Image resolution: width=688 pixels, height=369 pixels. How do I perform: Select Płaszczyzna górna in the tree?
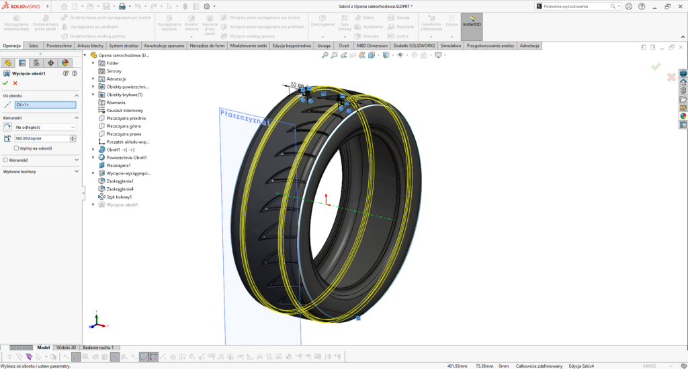[124, 126]
